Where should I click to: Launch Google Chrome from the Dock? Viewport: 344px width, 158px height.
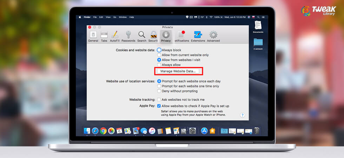103,131
